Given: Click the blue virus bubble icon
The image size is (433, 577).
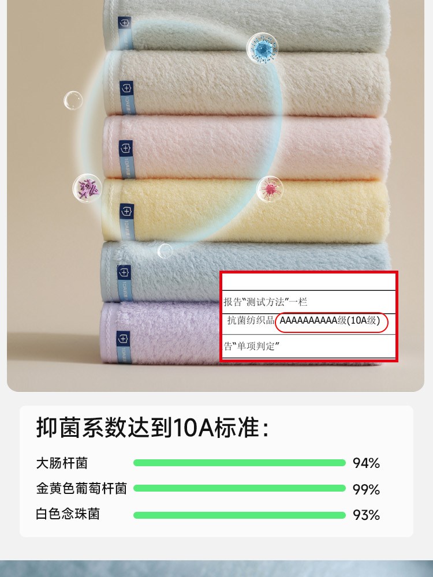Looking at the screenshot, I should [x=262, y=48].
